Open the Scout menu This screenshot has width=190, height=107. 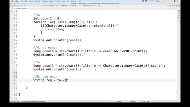pos(63,1)
